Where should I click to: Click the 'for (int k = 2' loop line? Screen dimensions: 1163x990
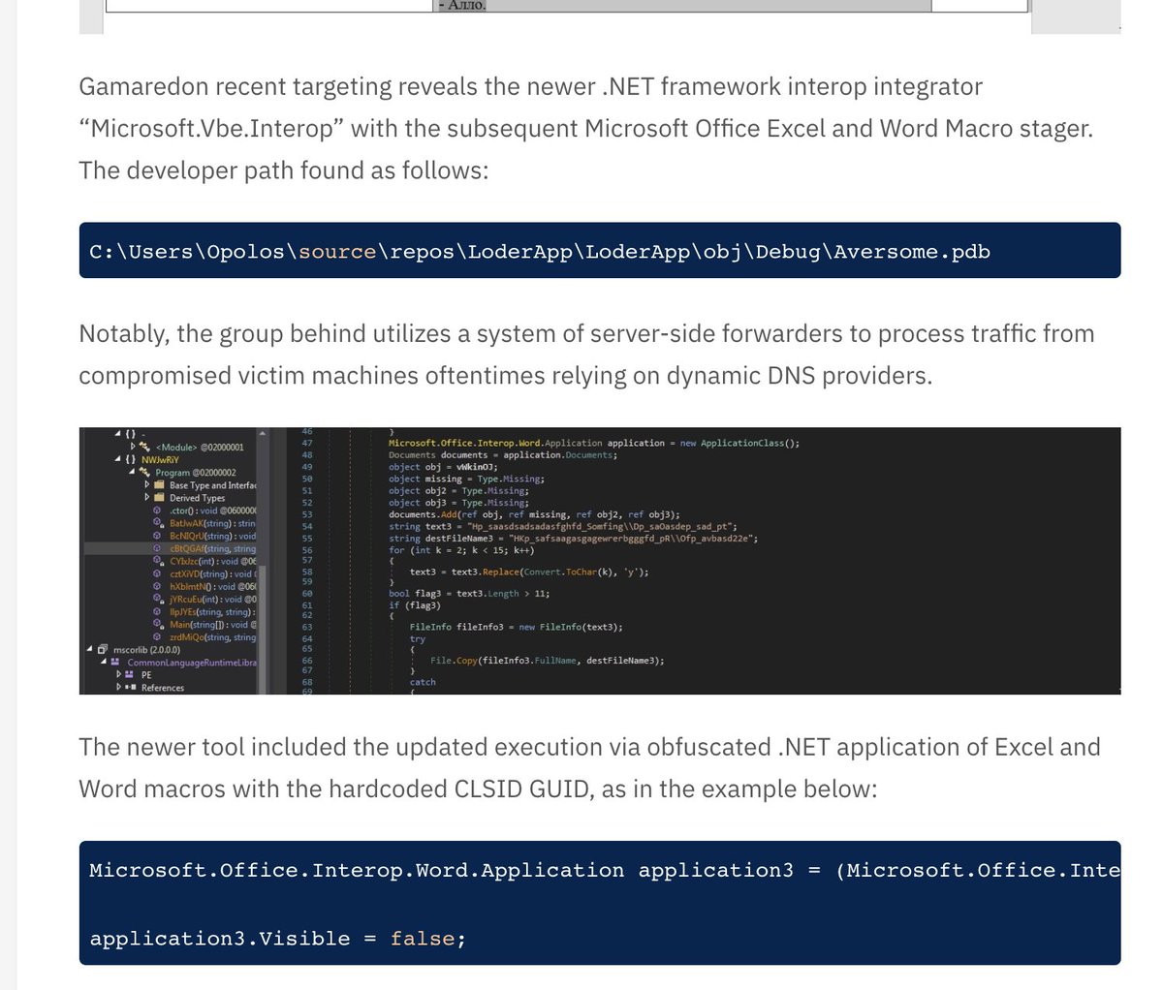pos(461,550)
